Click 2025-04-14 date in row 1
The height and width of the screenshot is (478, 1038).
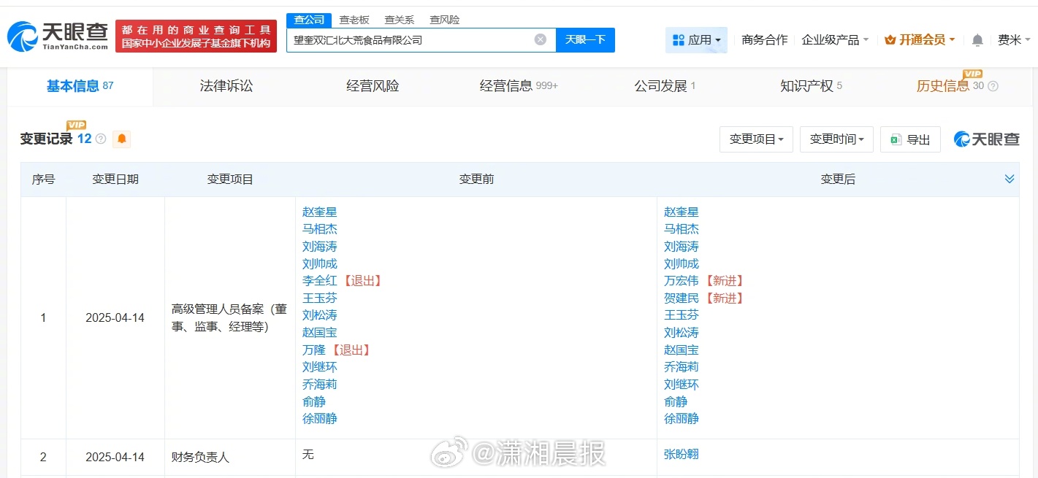click(115, 318)
